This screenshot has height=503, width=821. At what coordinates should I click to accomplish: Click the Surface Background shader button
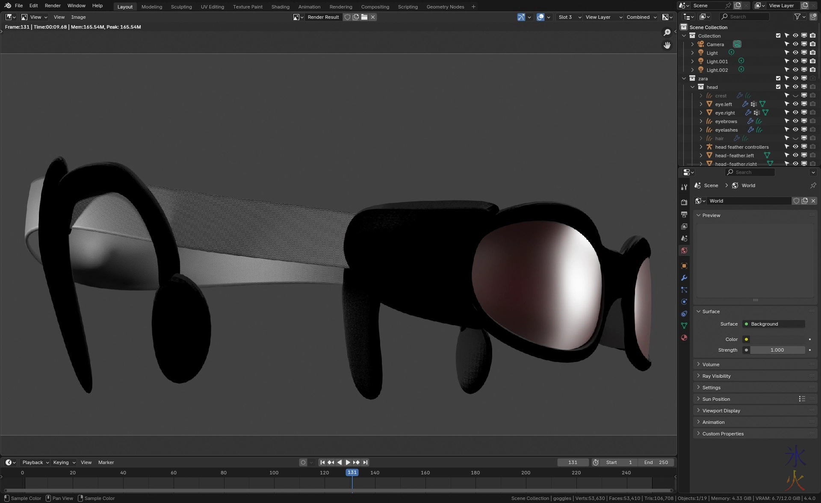point(774,324)
